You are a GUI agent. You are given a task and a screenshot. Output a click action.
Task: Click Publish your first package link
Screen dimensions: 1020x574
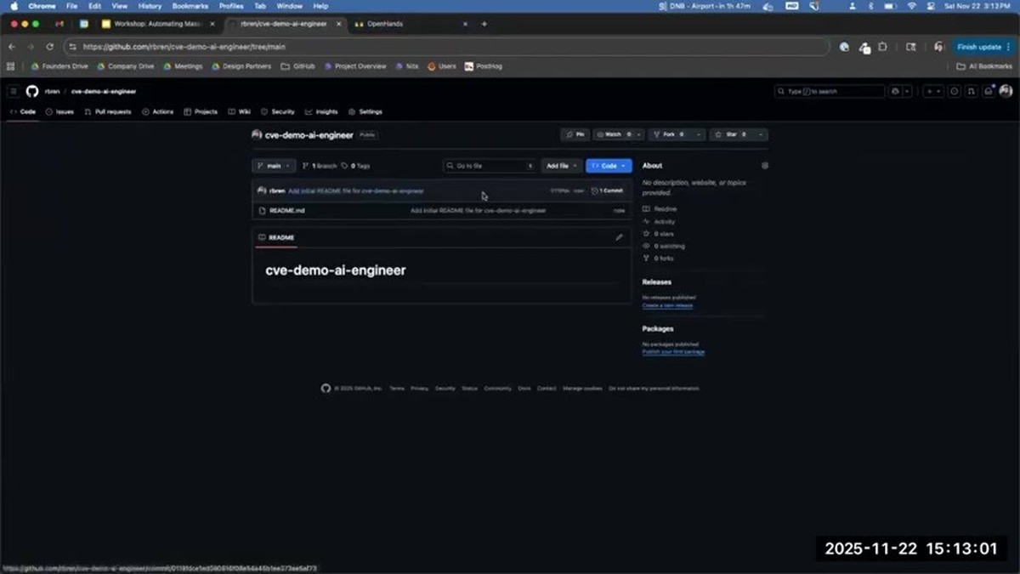pyautogui.click(x=673, y=352)
